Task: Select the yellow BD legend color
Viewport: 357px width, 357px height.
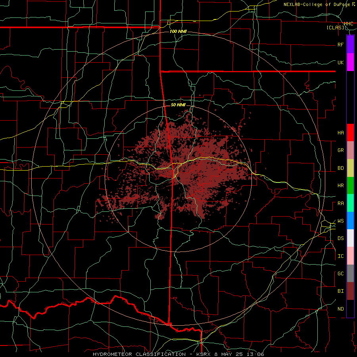Action: pos(350,168)
